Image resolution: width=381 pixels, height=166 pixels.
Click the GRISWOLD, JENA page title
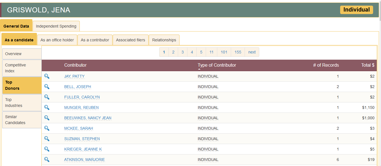point(39,10)
